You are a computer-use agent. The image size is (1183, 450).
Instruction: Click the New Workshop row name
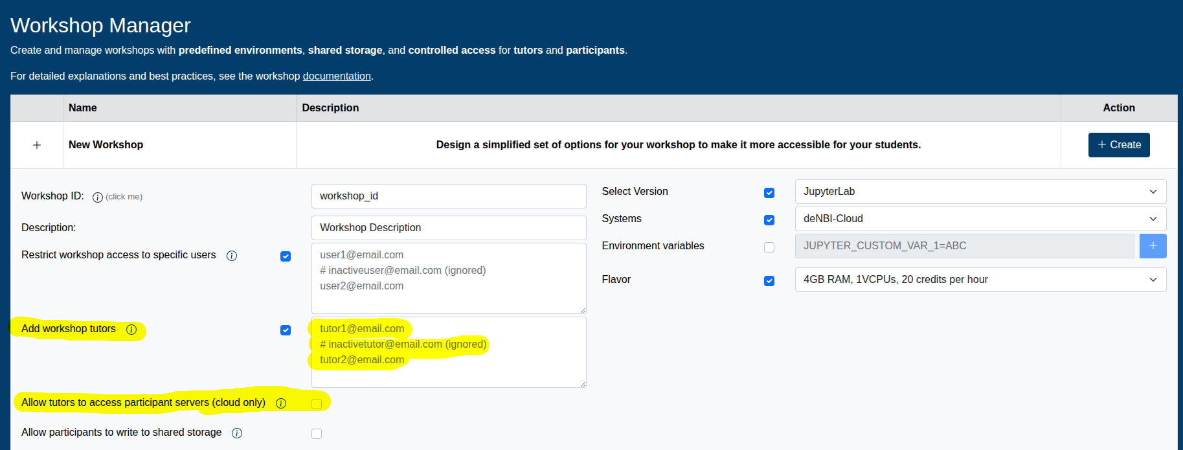[106, 145]
